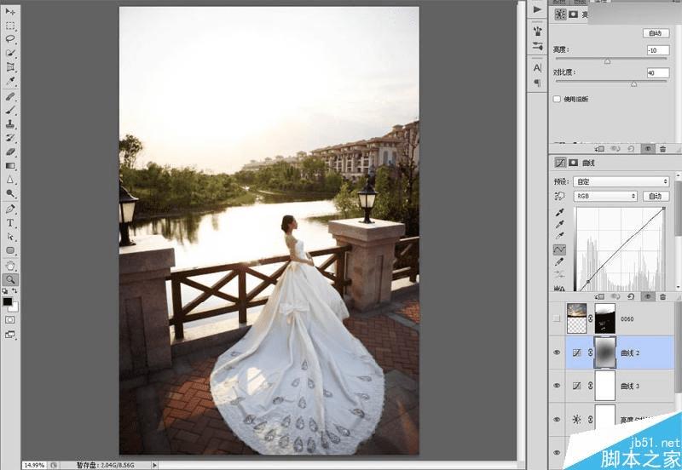Select the Sharpen/Blur tool

10,180
